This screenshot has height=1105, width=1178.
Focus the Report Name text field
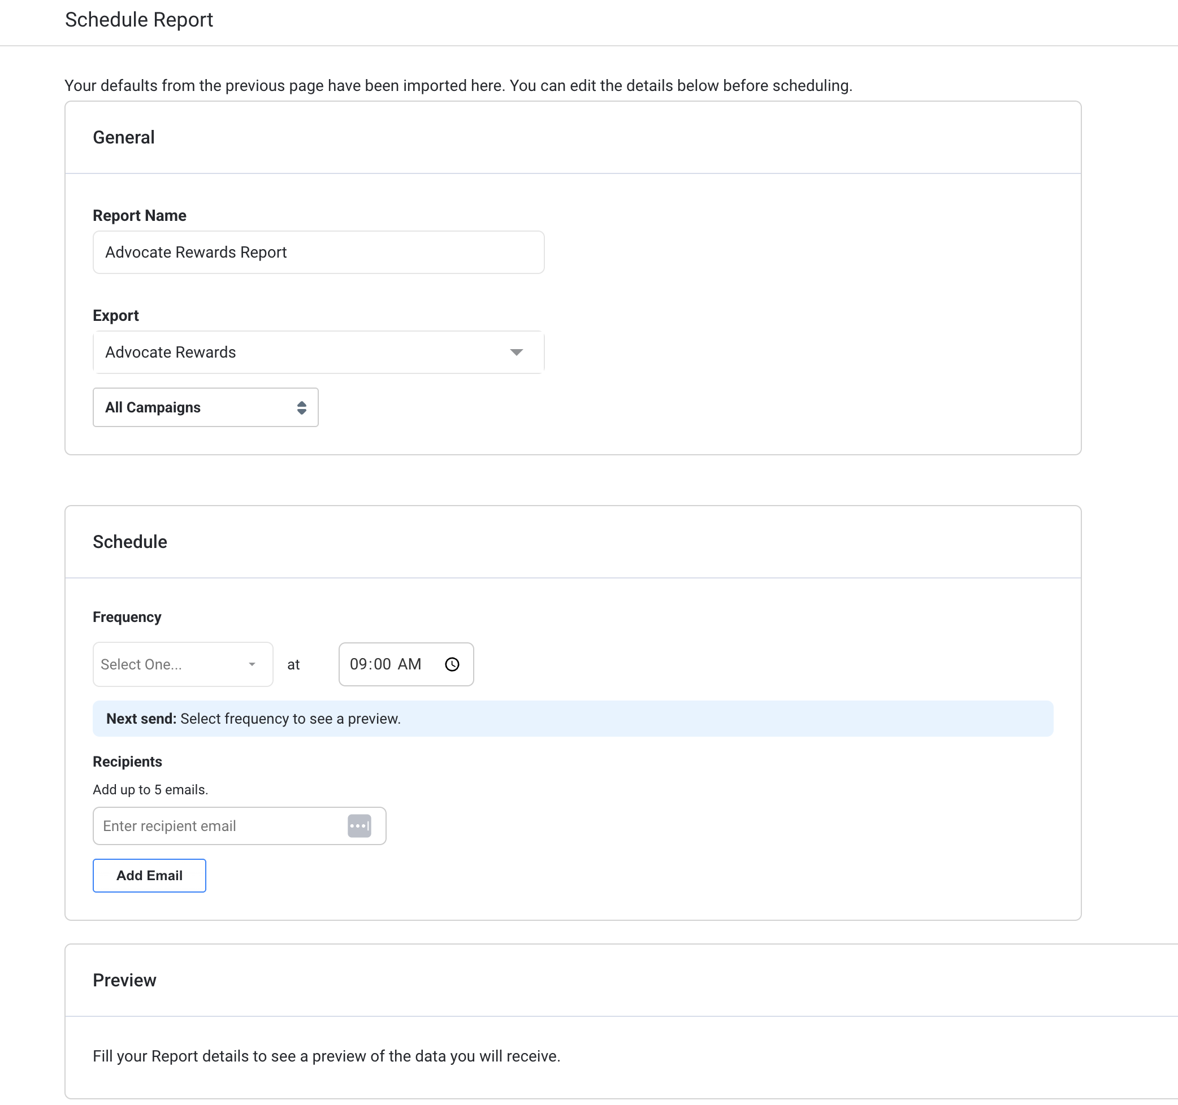(318, 253)
